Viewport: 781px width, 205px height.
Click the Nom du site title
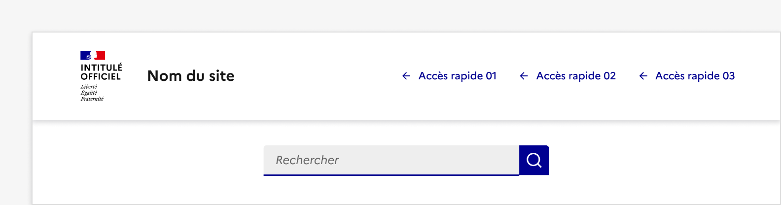pos(191,76)
